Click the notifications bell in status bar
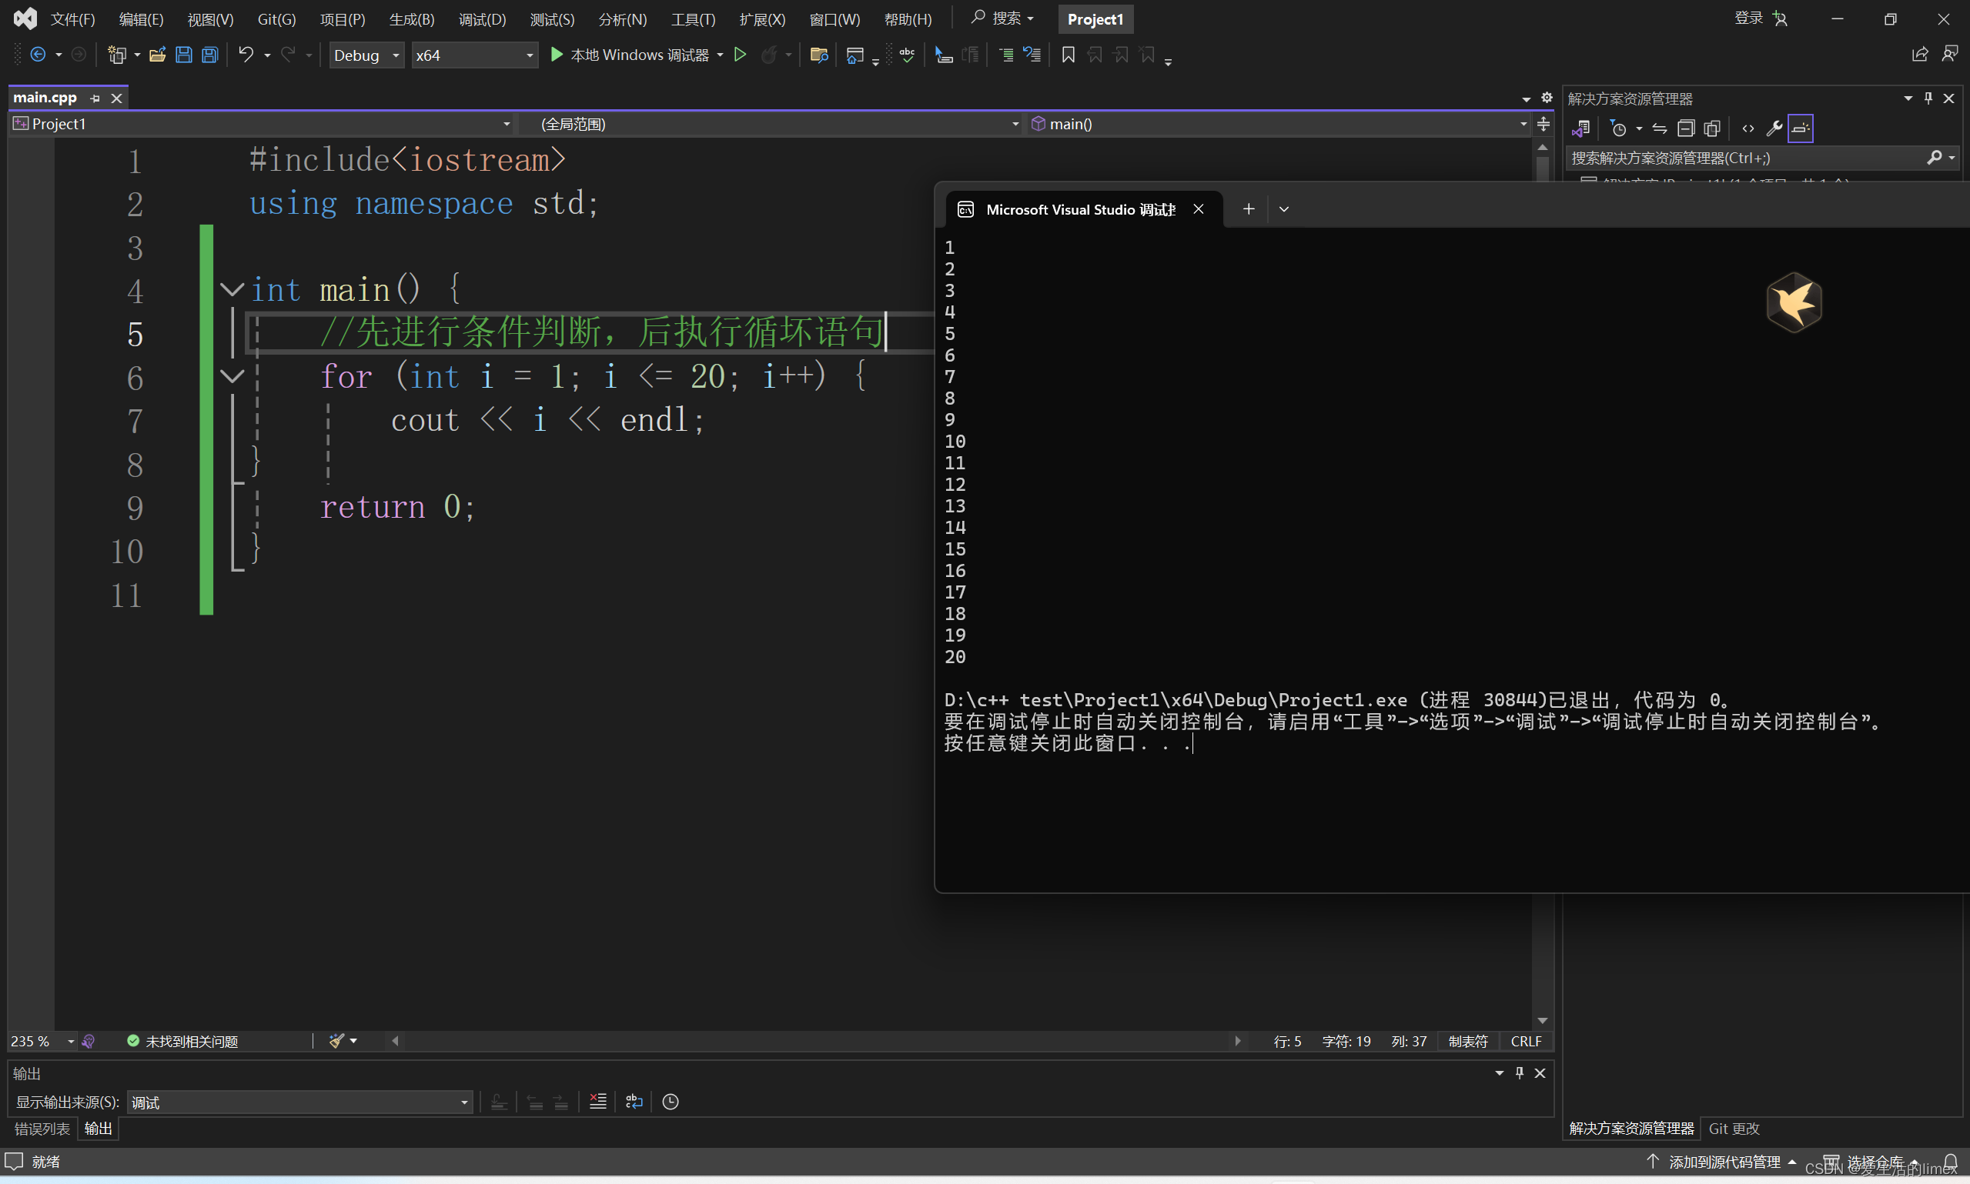Image resolution: width=1970 pixels, height=1184 pixels. 1950,1162
